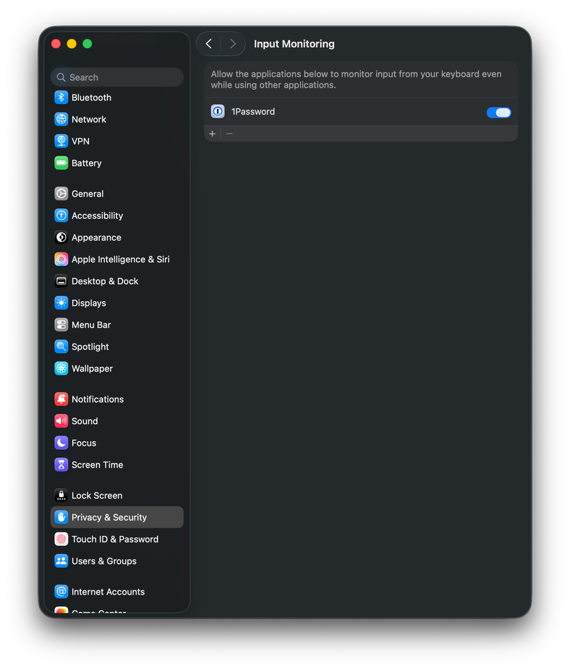
Task: Click the Search field in sidebar
Action: coord(117,77)
